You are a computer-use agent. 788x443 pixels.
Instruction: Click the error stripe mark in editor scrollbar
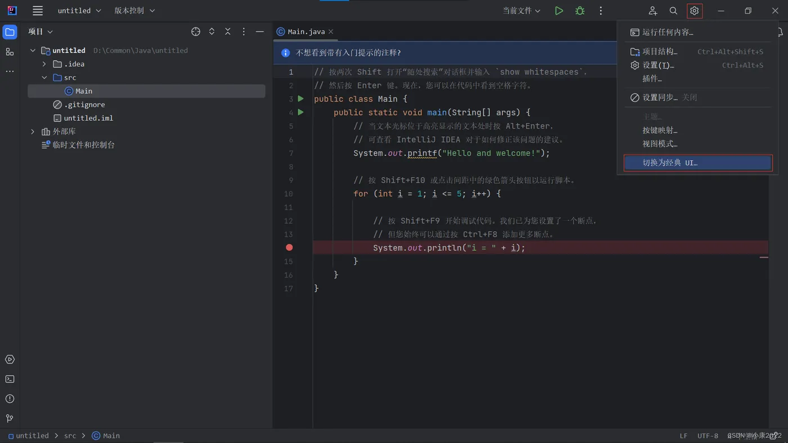point(764,257)
